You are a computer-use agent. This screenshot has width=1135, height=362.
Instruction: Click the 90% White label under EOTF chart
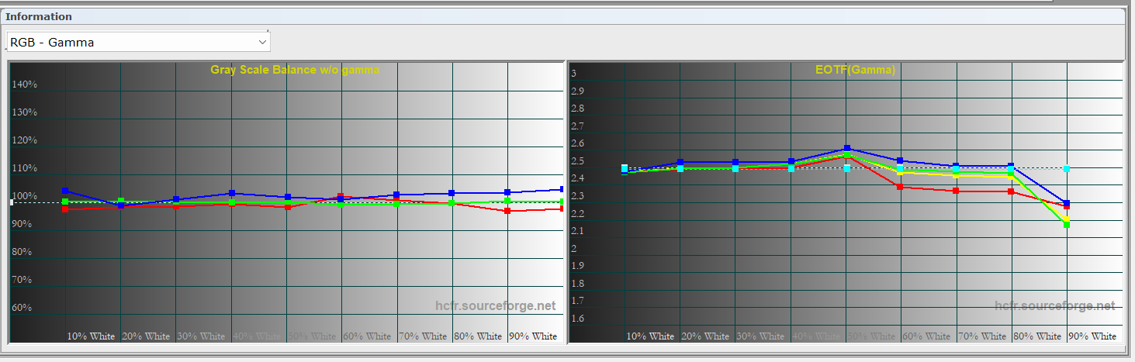tap(1092, 336)
